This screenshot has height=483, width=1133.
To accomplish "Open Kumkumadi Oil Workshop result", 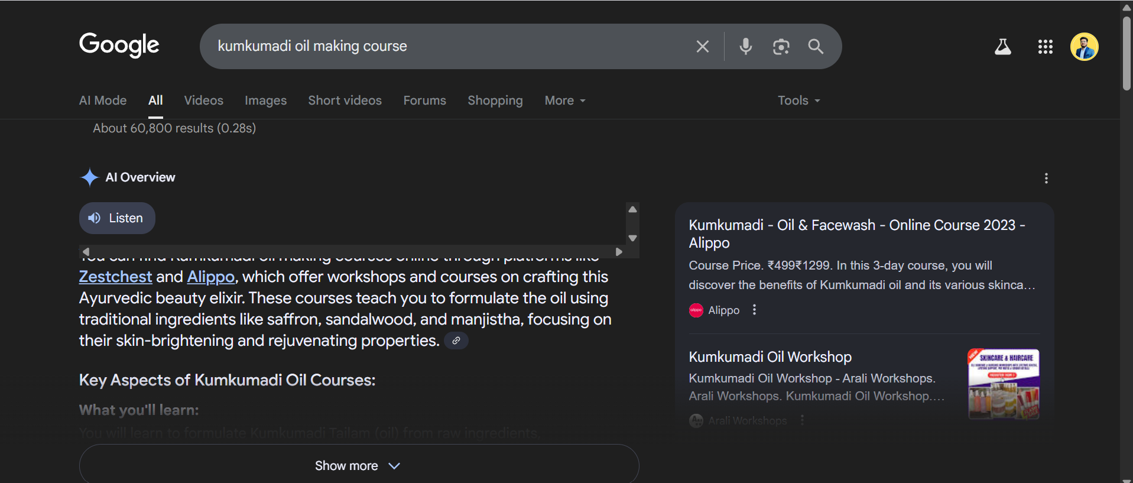I will click(770, 357).
